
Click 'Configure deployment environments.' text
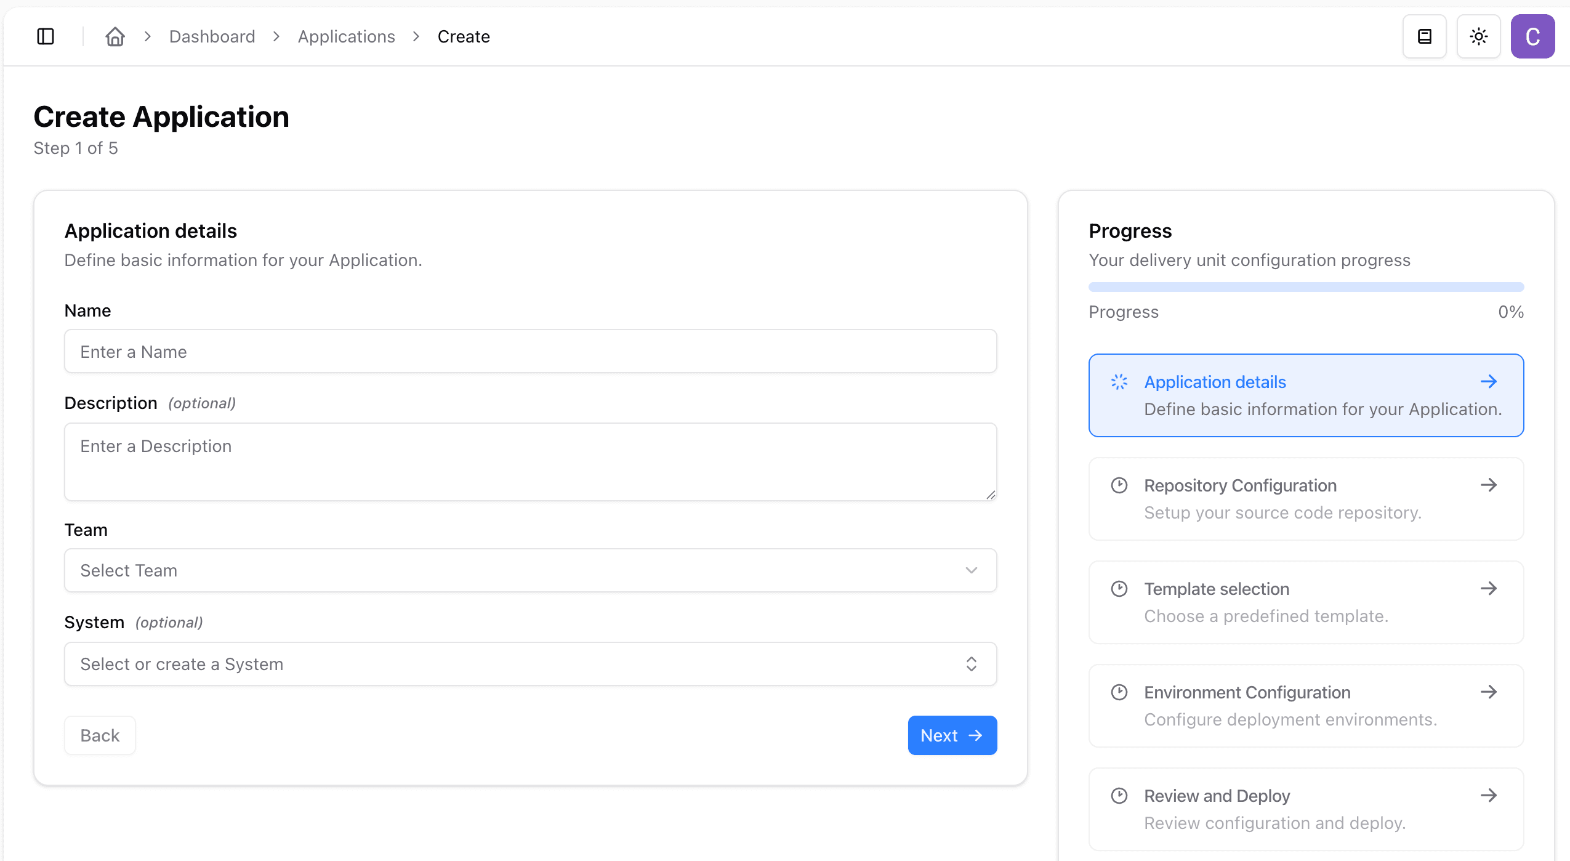[1290, 719]
